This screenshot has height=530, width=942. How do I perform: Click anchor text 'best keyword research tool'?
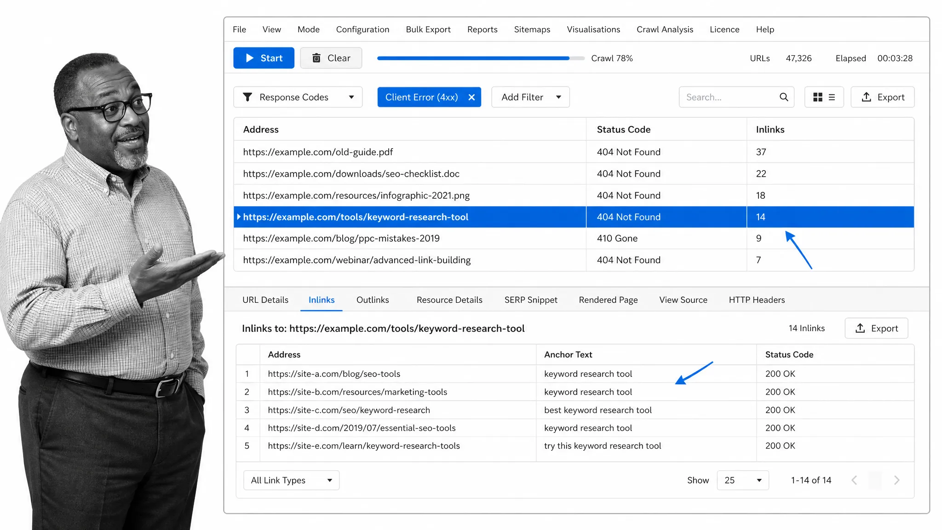[598, 410]
